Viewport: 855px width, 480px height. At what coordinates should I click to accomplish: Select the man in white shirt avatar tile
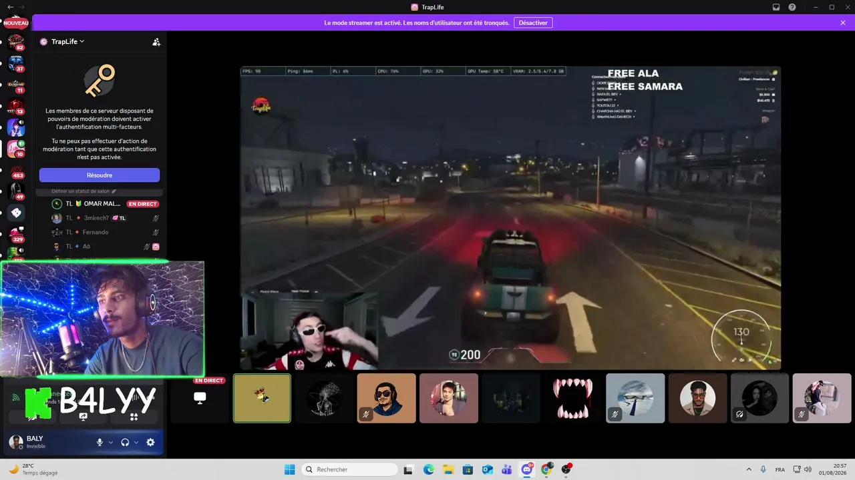click(x=697, y=398)
